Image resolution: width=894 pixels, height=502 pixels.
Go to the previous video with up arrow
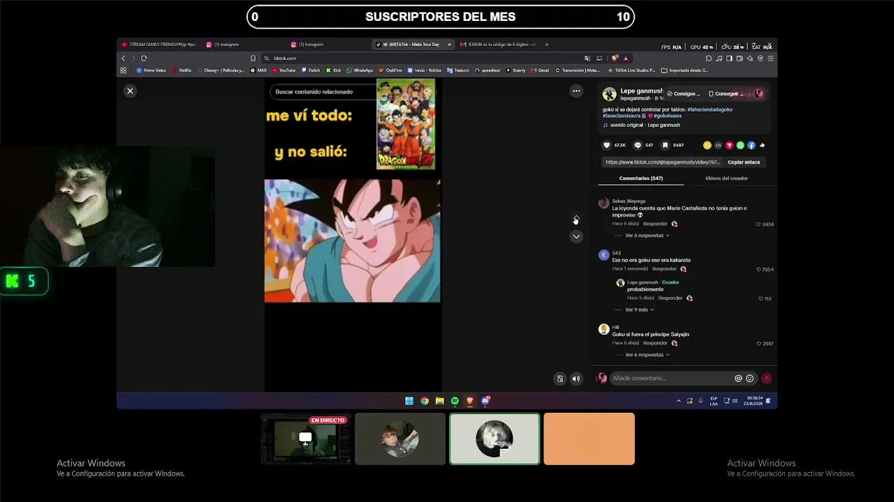pos(576,219)
